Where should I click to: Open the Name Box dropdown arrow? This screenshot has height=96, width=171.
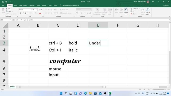[11, 20]
